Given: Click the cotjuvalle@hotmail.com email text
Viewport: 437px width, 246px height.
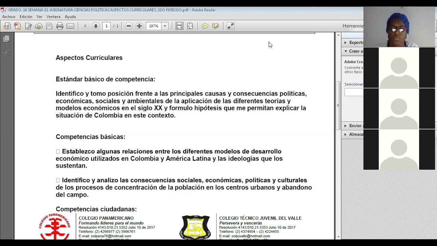Looking at the screenshot, I should click(x=251, y=236).
